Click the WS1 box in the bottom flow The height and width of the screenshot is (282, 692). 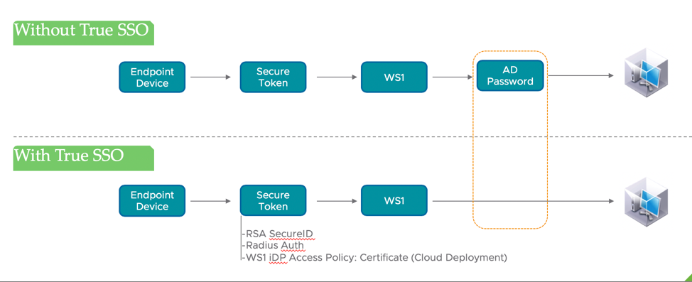394,201
